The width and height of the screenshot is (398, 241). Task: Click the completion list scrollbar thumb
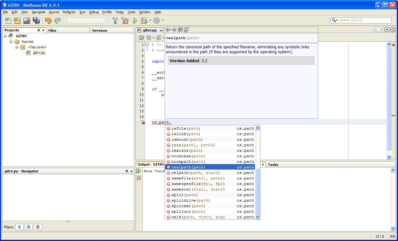(258, 191)
